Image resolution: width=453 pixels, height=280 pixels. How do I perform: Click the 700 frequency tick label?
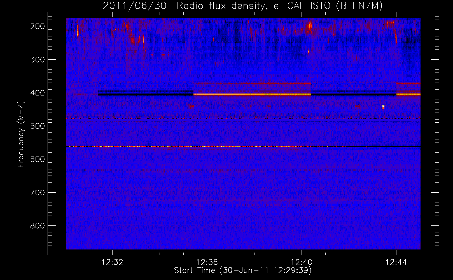tap(38, 193)
